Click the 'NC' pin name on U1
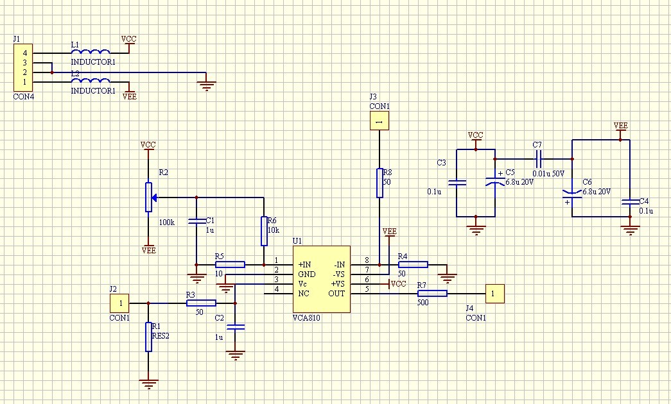671x404 pixels. [304, 294]
